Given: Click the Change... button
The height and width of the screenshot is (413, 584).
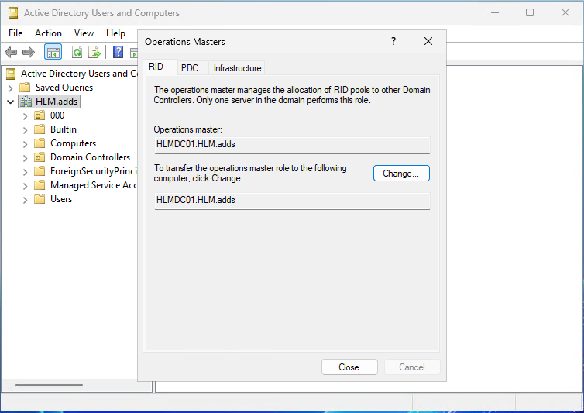Looking at the screenshot, I should [x=400, y=174].
